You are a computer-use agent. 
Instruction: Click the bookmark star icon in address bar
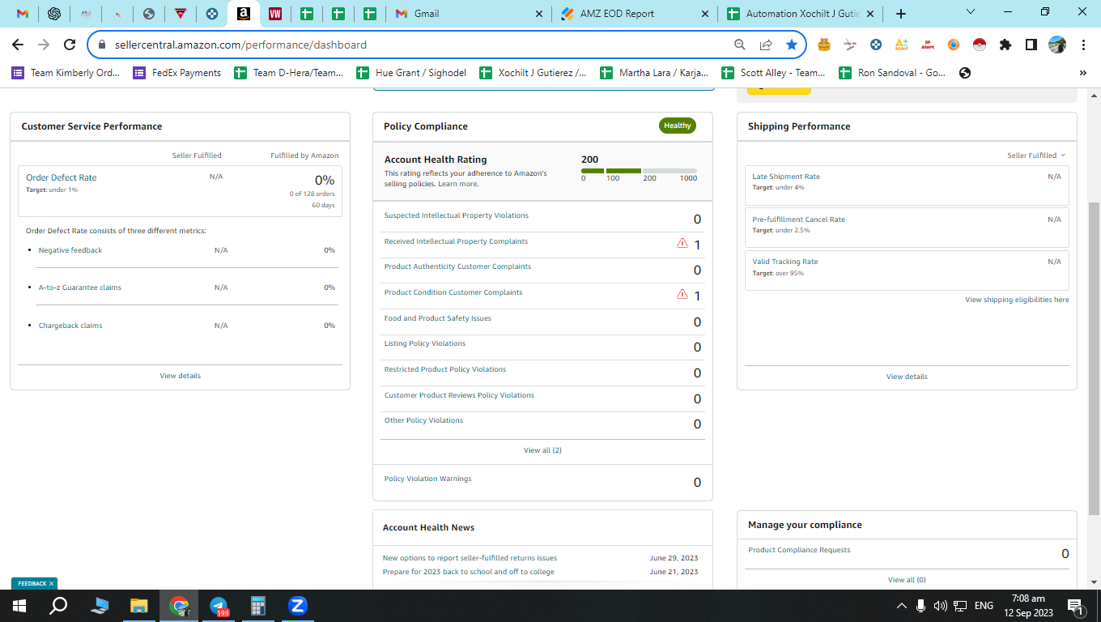(792, 45)
